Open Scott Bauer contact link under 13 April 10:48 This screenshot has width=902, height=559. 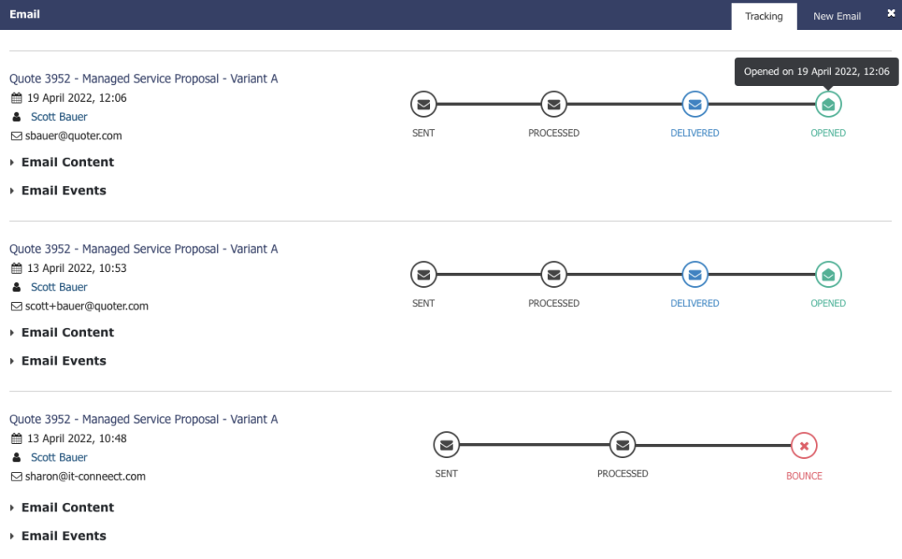tap(58, 457)
